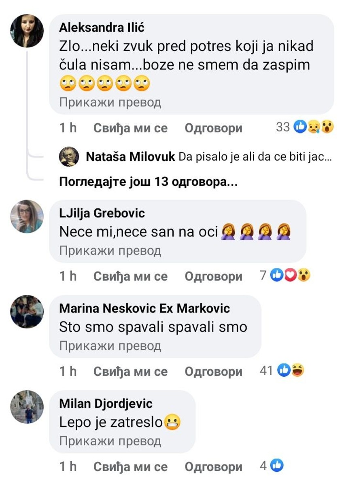Click the like icon on Milan Djordjevic's comment
This screenshot has width=344, height=478.
(278, 466)
